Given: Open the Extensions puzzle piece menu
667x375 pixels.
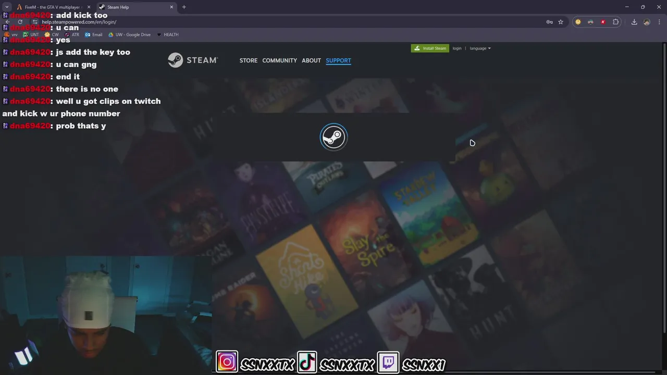Looking at the screenshot, I should [616, 22].
